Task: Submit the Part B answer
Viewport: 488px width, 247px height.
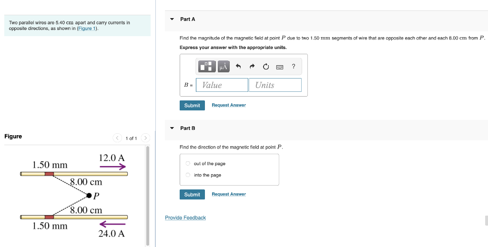Action: click(192, 195)
